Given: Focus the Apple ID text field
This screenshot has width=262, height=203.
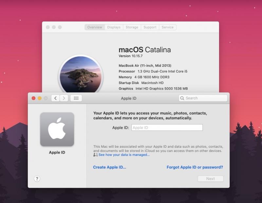Looking at the screenshot, I should coord(167,127).
